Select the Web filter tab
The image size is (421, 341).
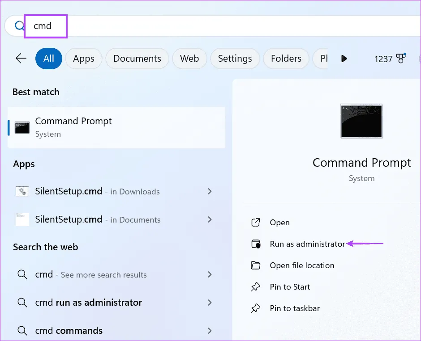tap(189, 59)
